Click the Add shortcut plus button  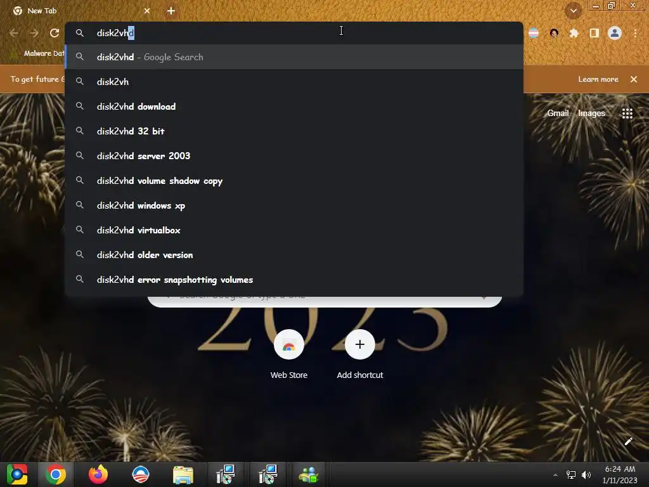360,344
